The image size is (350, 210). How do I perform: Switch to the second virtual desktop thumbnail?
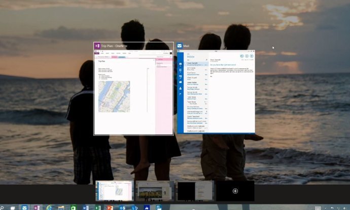pyautogui.click(x=155, y=191)
